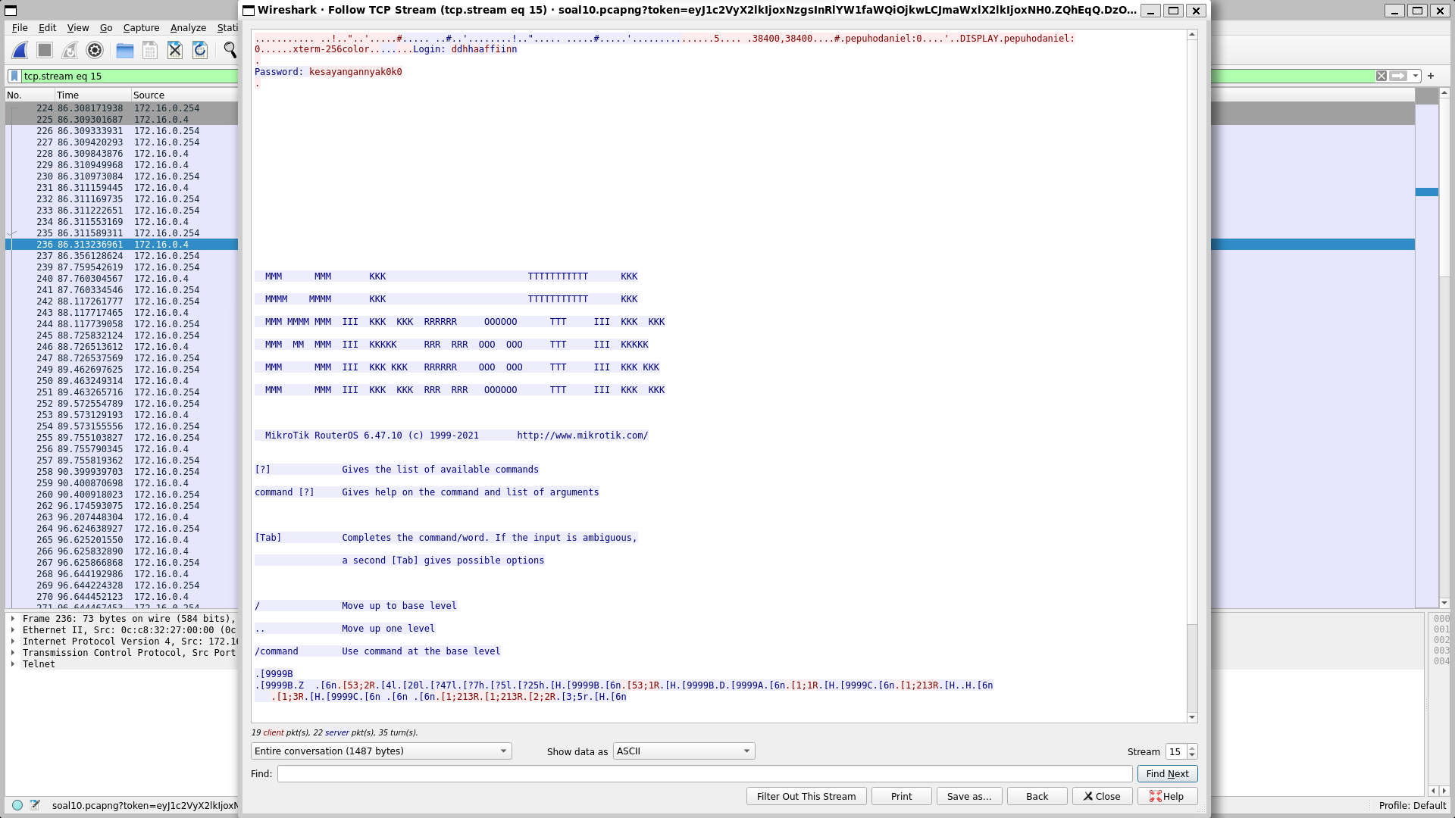Click Filter Out This Stream button
The height and width of the screenshot is (818, 1455).
806,796
